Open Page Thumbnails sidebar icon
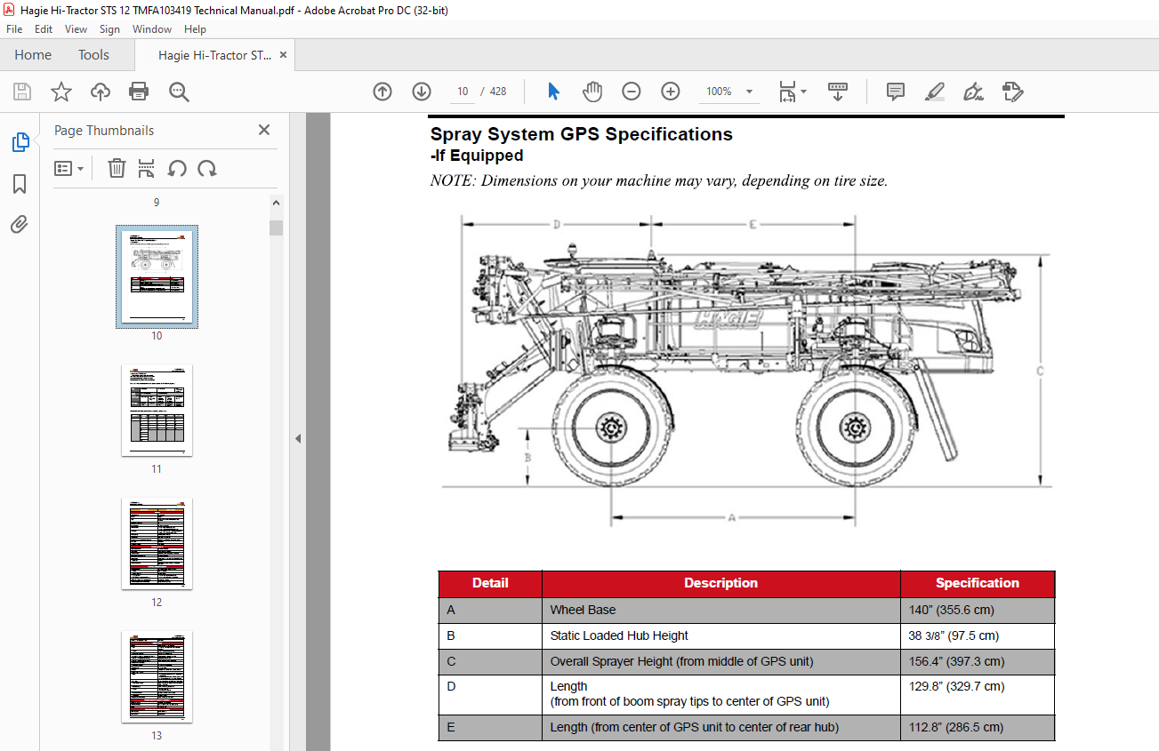Image resolution: width=1159 pixels, height=751 pixels. 20,142
